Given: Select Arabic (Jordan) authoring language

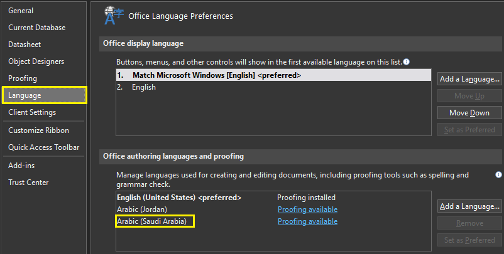Looking at the screenshot, I should [142, 209].
